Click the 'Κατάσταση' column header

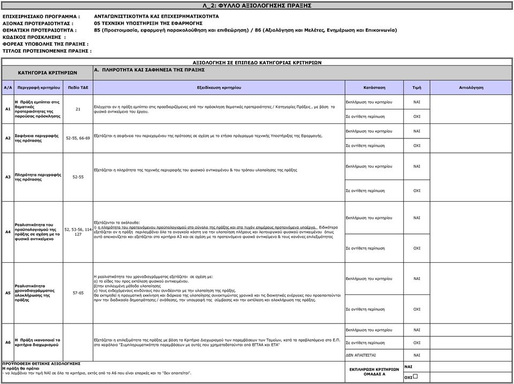pyautogui.click(x=374, y=88)
